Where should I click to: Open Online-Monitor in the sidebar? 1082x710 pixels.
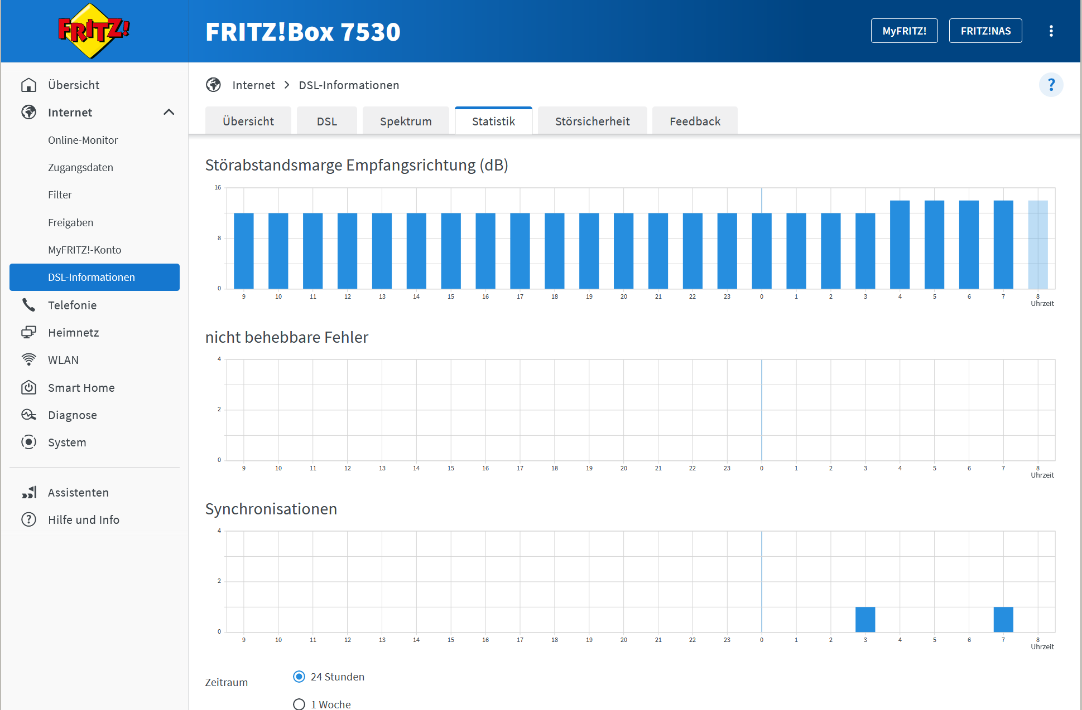[x=83, y=140]
